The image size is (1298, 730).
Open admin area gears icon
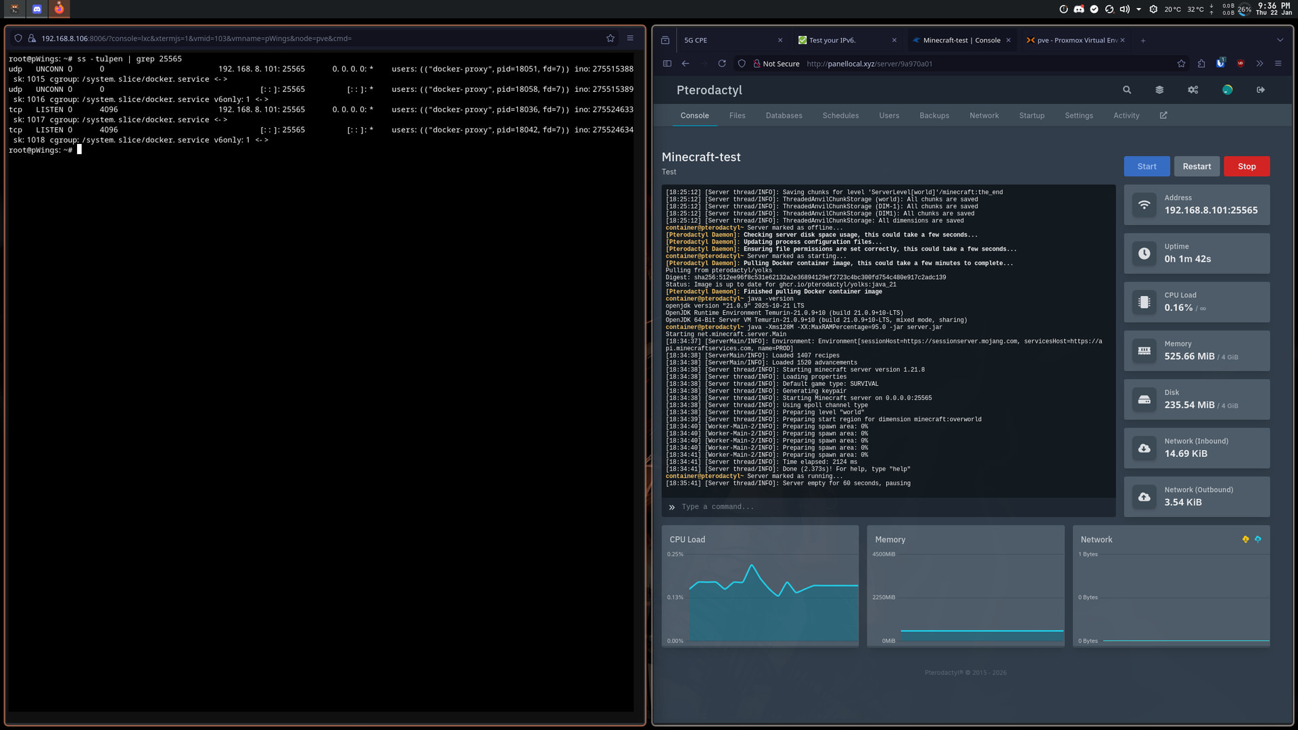tap(1193, 90)
